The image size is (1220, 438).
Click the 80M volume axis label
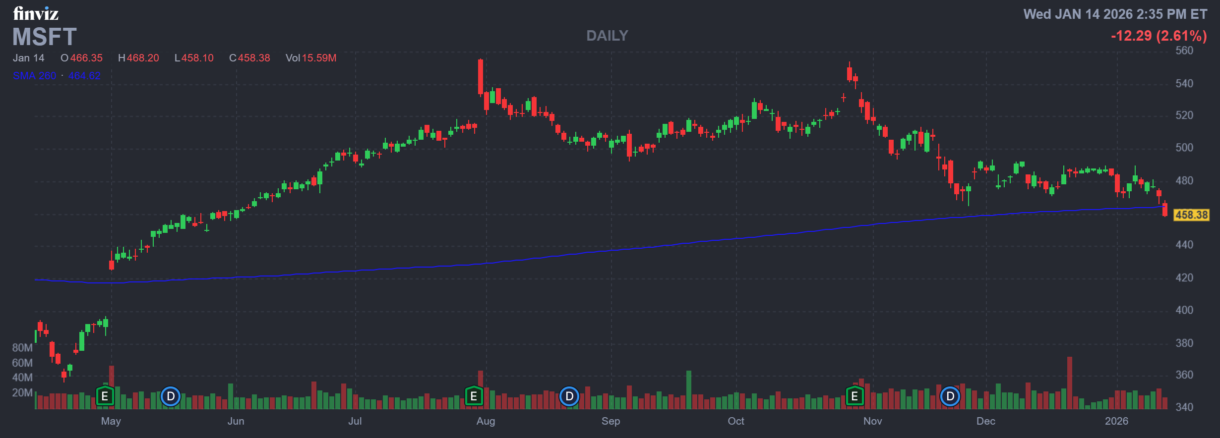pos(22,348)
